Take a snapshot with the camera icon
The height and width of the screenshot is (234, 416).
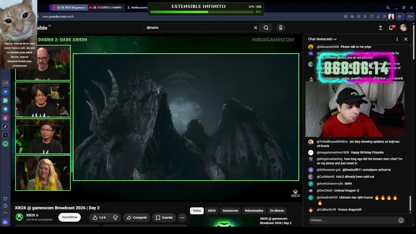[352, 17]
